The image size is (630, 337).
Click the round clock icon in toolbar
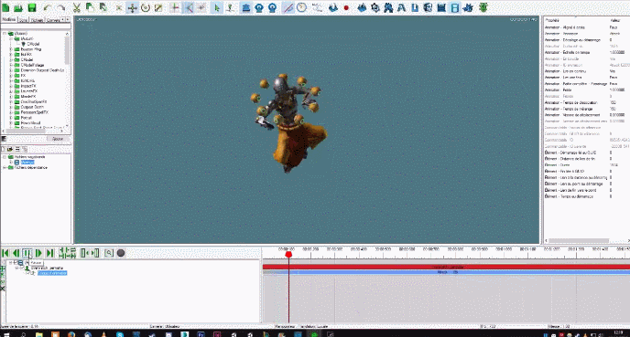[x=302, y=7]
